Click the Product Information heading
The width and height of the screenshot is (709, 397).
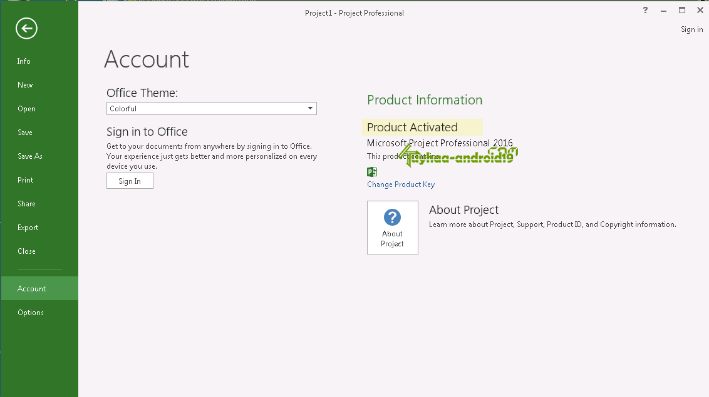(x=425, y=99)
